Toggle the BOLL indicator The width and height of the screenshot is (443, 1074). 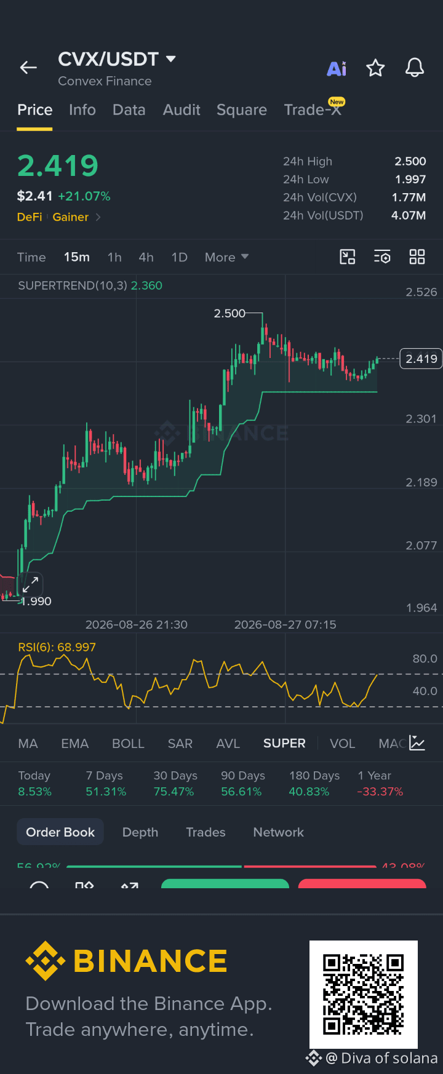pyautogui.click(x=128, y=744)
